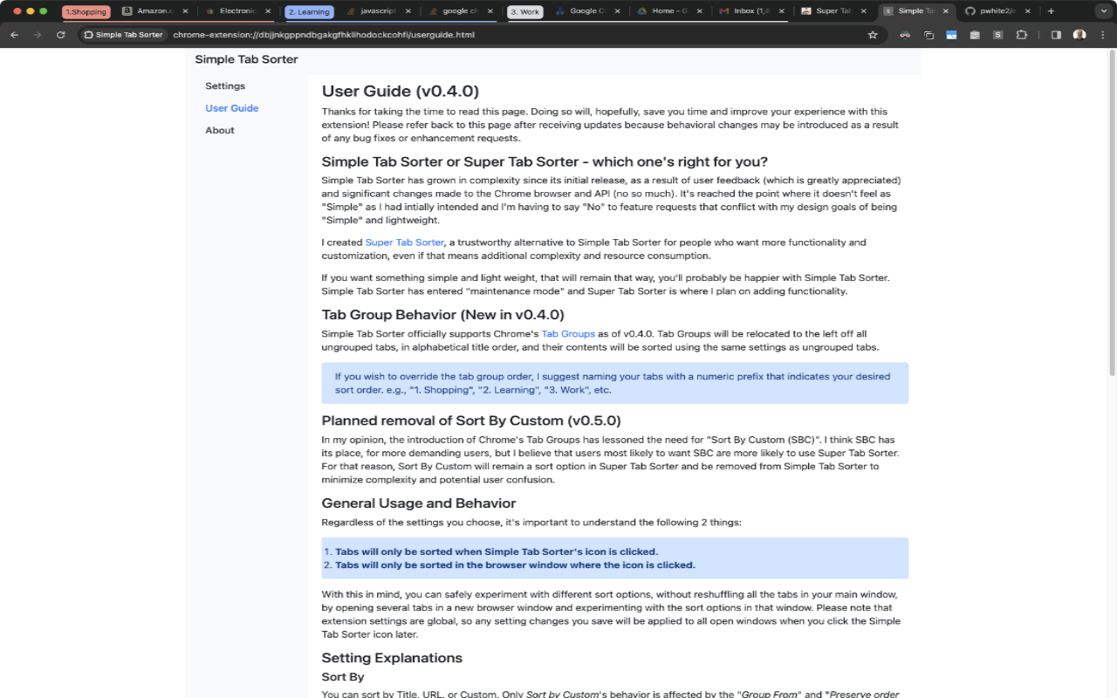This screenshot has width=1117, height=698.
Task: Collapse the '2. Learning' tab group
Action: 309,12
